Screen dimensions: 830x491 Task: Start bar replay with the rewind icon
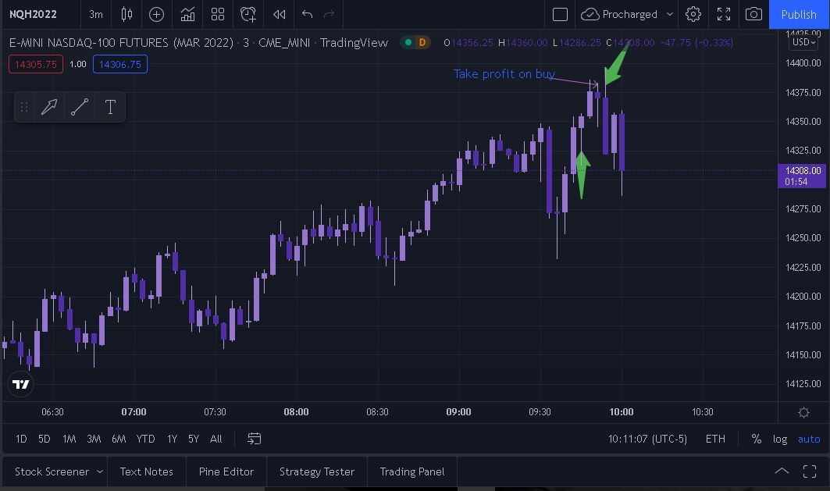pos(278,14)
